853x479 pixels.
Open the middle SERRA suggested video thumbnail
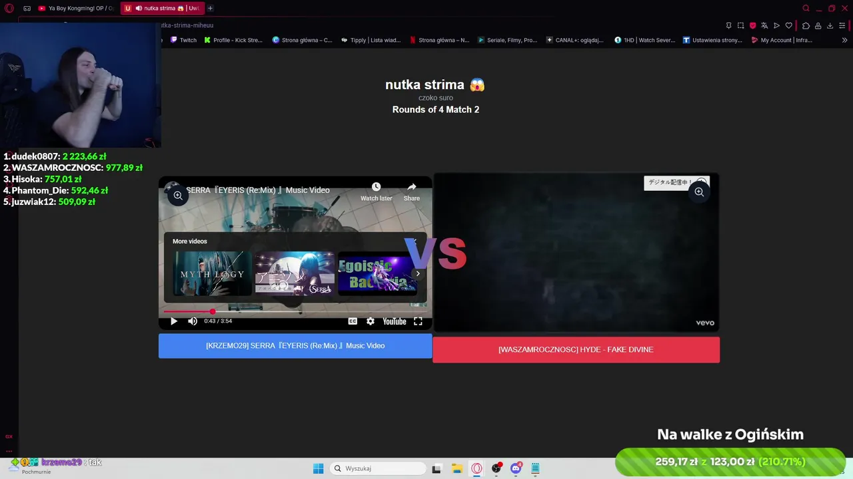click(295, 273)
